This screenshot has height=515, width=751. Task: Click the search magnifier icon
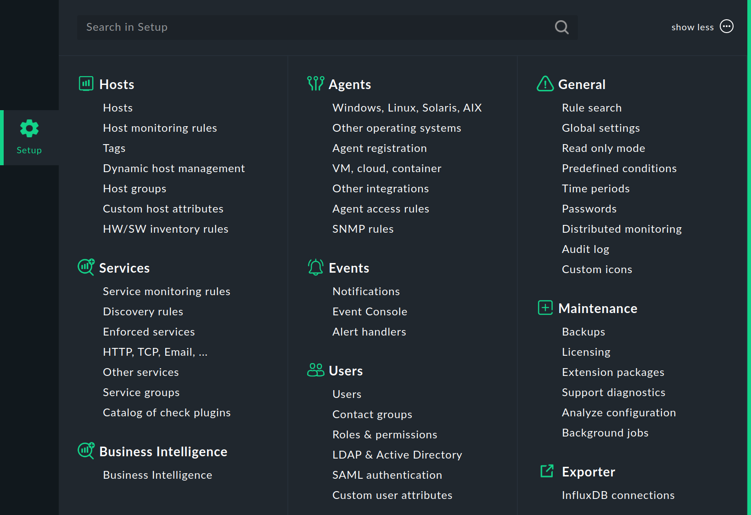click(561, 27)
